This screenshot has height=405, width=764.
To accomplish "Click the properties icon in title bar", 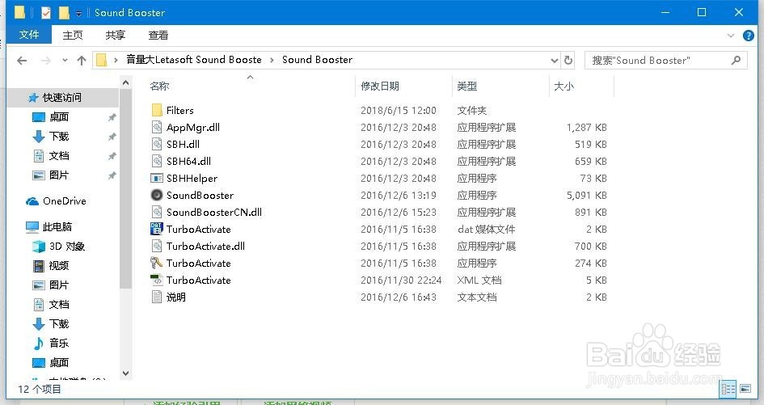I will (46, 13).
